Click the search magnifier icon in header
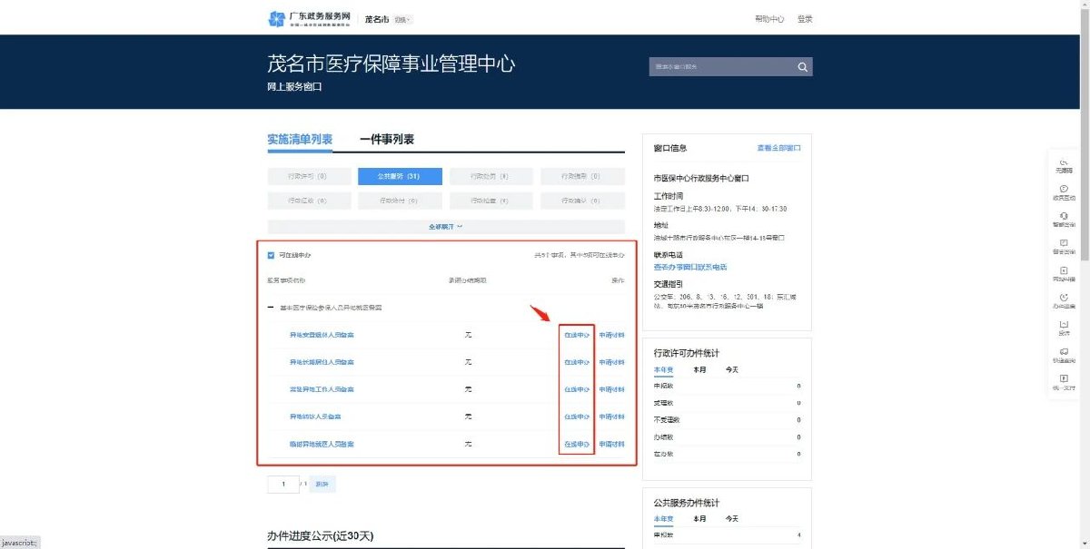This screenshot has height=549, width=1090. [802, 67]
